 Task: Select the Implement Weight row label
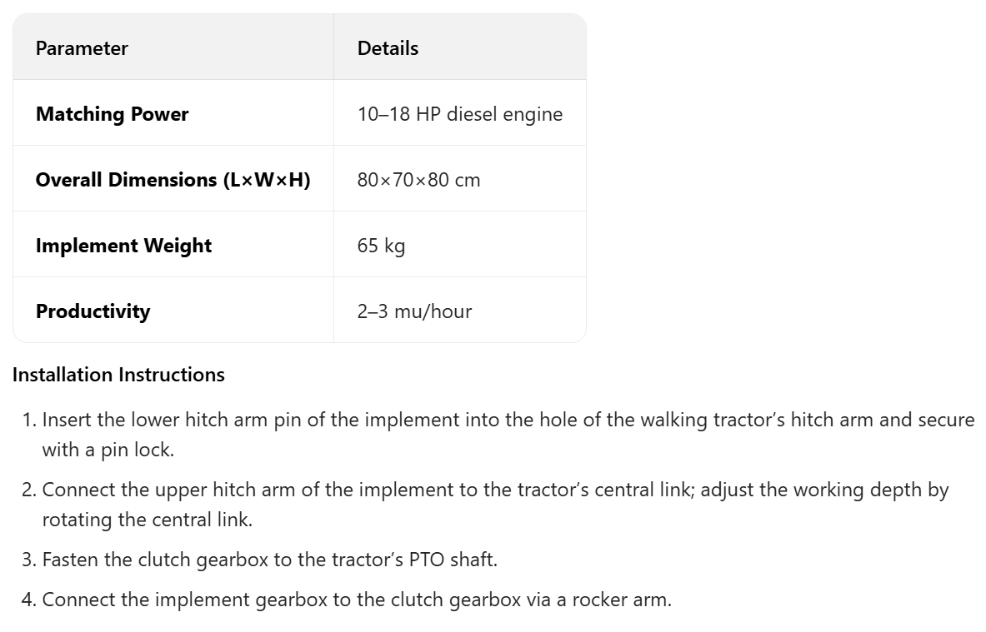[x=123, y=246]
